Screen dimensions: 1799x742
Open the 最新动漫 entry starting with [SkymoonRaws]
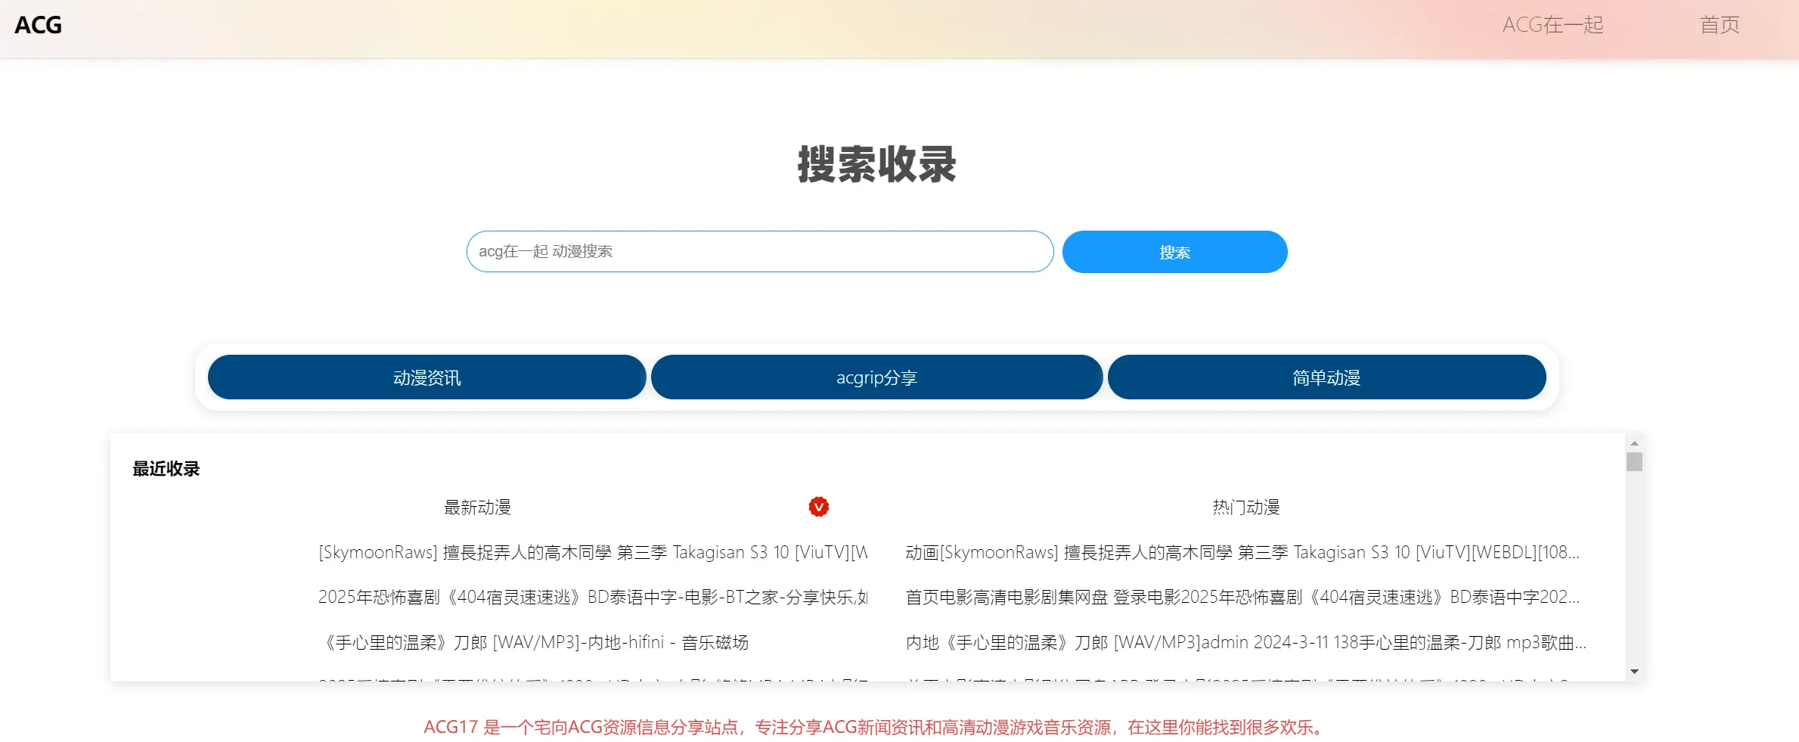(592, 553)
